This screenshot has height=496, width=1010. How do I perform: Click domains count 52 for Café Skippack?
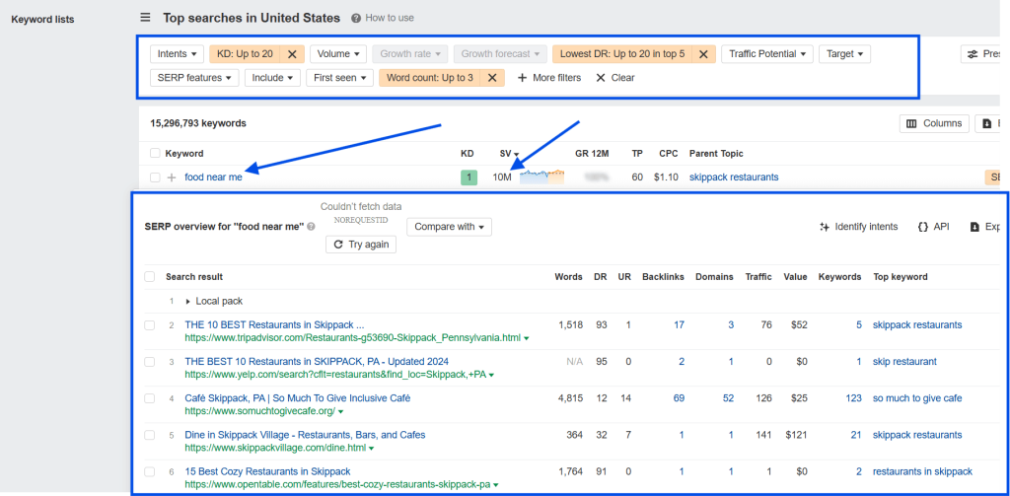728,398
